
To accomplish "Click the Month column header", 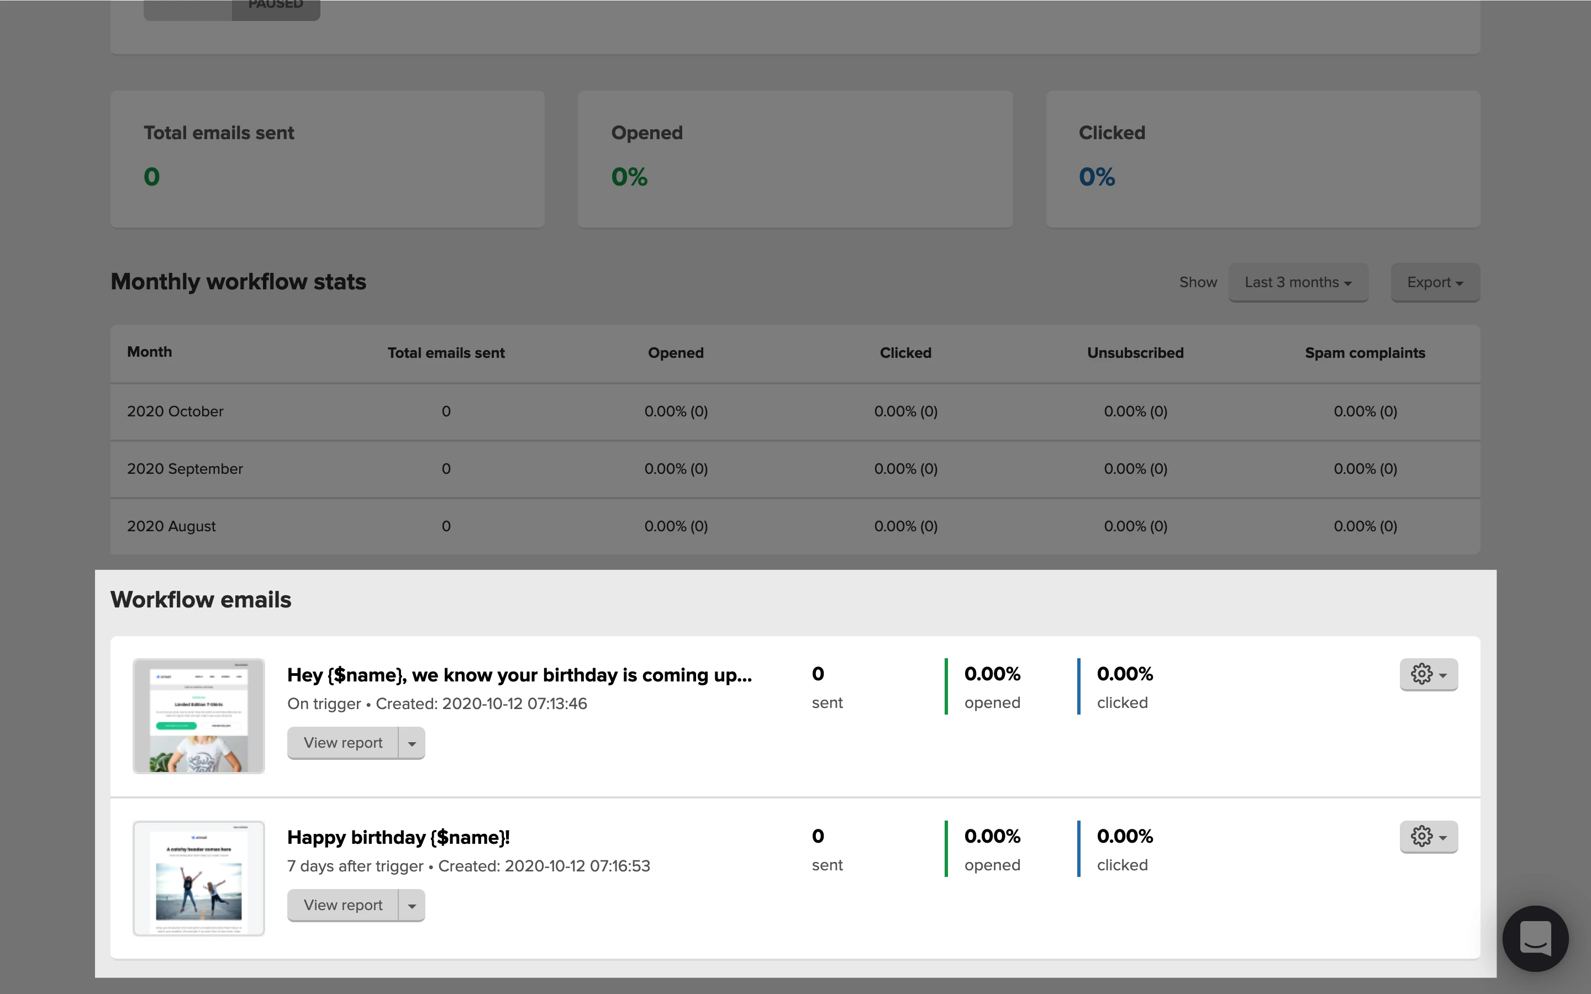I will (x=149, y=352).
